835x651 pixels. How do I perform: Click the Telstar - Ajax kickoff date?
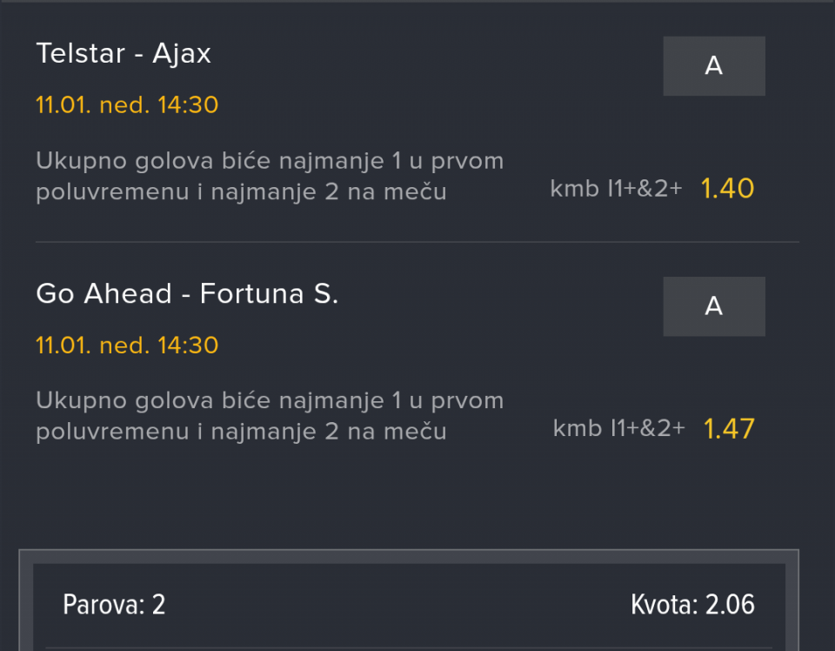point(127,105)
